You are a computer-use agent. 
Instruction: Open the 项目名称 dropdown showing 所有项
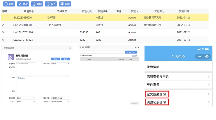tap(60, 64)
